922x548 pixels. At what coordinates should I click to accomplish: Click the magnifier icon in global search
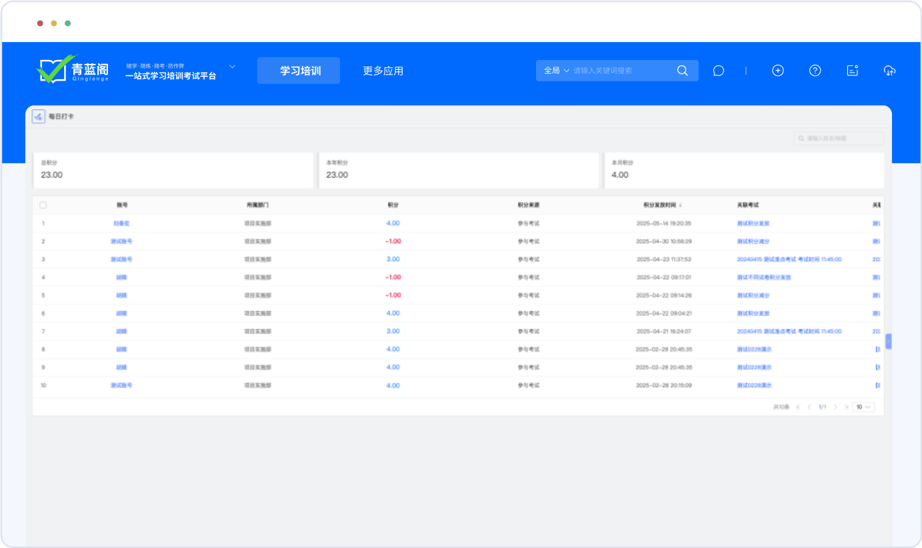point(682,71)
